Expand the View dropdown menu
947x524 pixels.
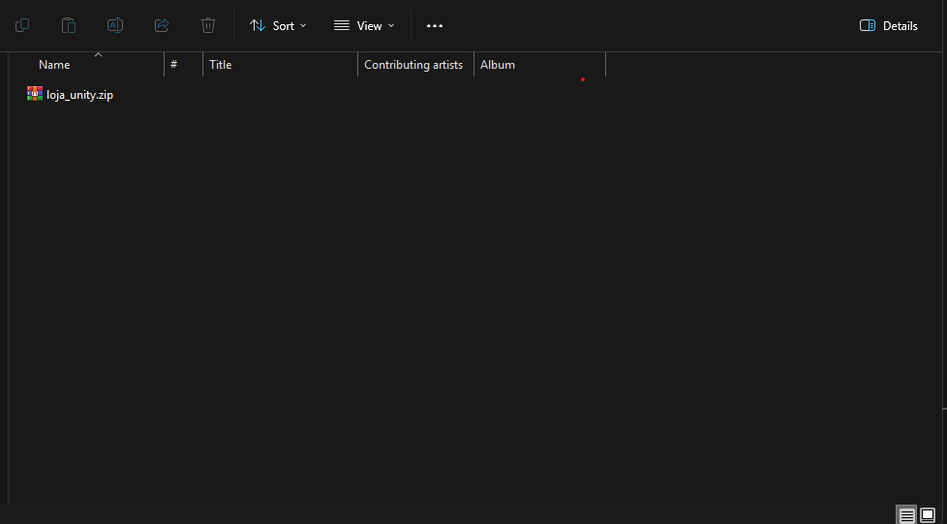[364, 25]
